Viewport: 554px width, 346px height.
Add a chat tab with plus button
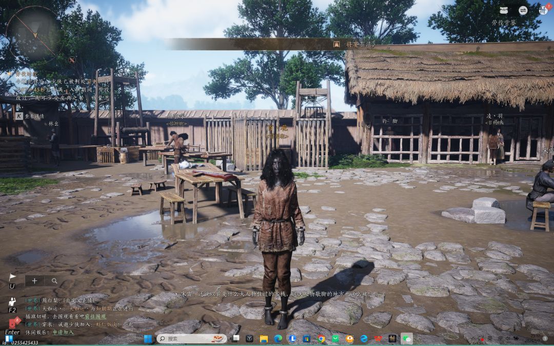[x=34, y=281]
